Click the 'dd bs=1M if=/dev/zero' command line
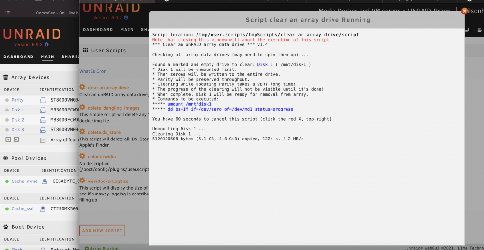The image size is (484, 250). (230, 109)
